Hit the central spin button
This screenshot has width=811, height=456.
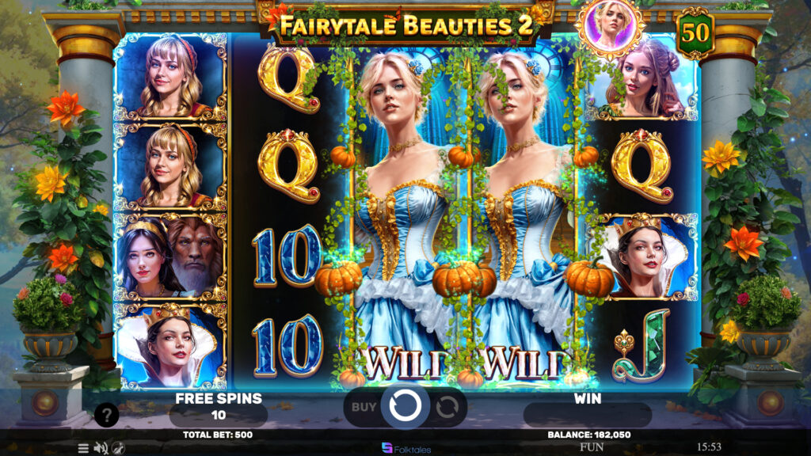(405, 406)
